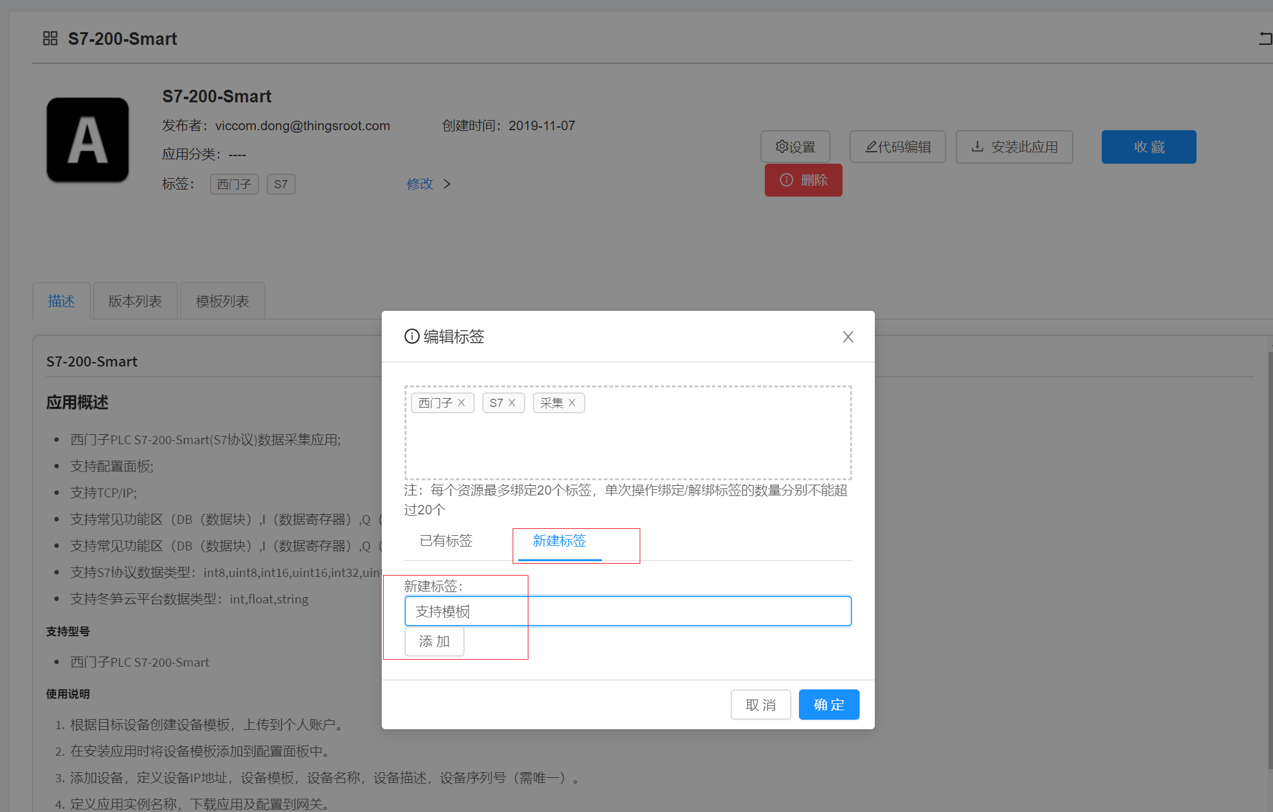Viewport: 1273px width, 812px height.
Task: Click the red 删除 button
Action: click(x=803, y=180)
